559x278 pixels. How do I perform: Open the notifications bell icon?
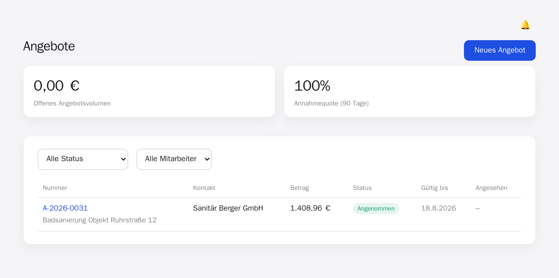(x=525, y=25)
